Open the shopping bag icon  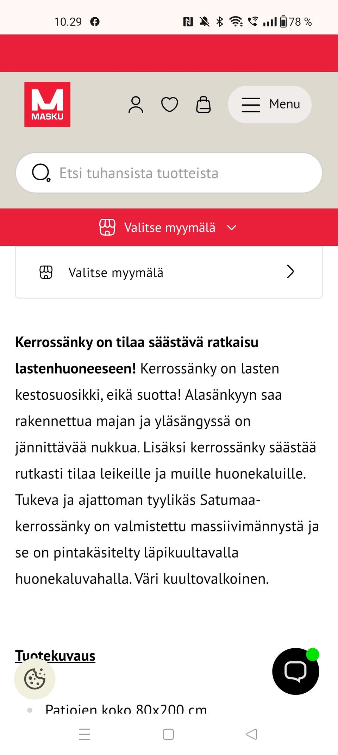coord(204,104)
